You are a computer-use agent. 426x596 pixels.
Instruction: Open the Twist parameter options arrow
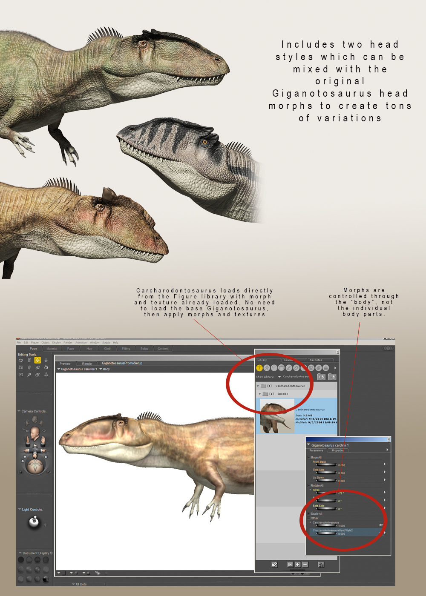click(x=385, y=492)
